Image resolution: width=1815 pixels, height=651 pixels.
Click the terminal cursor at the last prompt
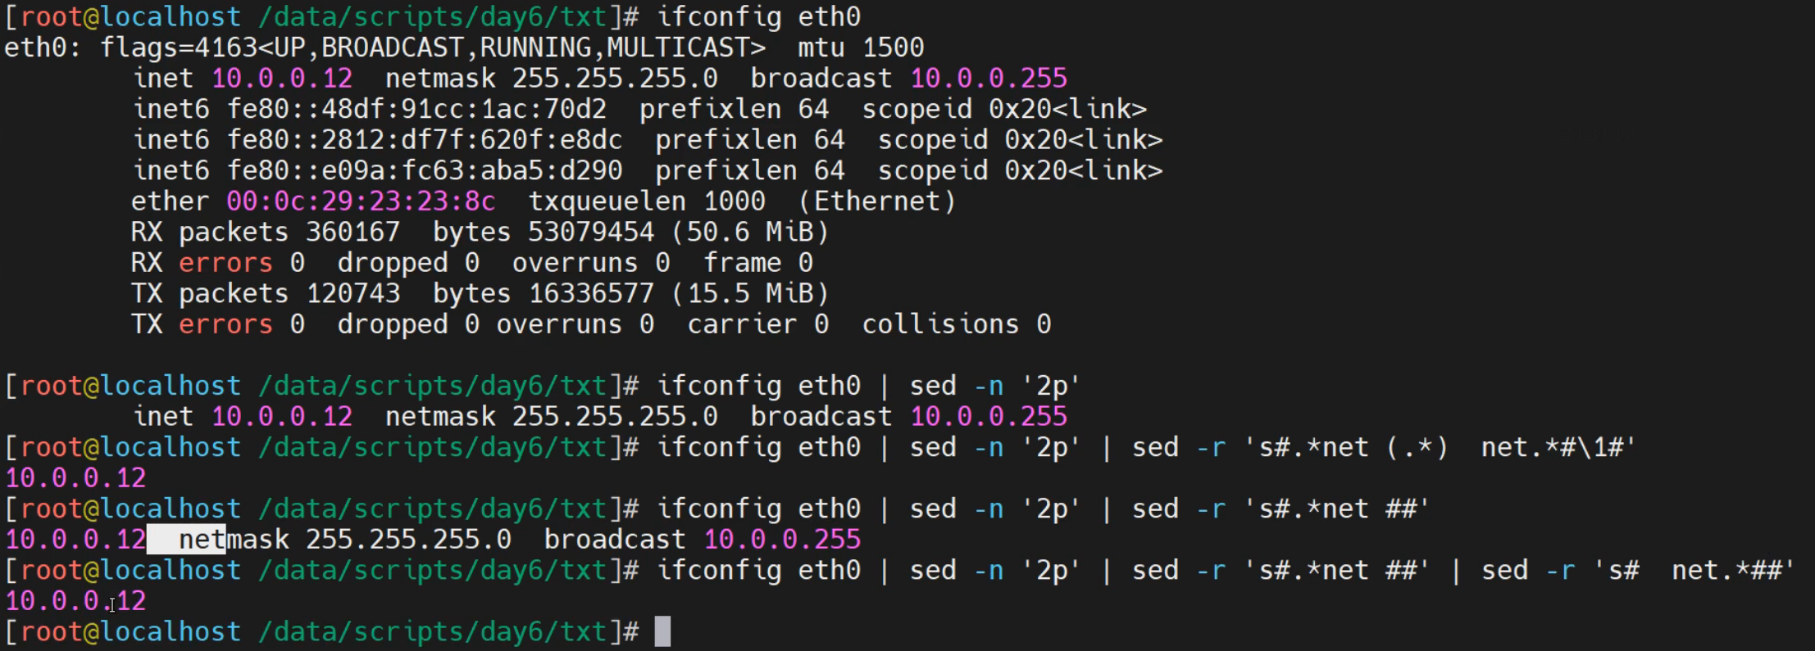coord(662,632)
